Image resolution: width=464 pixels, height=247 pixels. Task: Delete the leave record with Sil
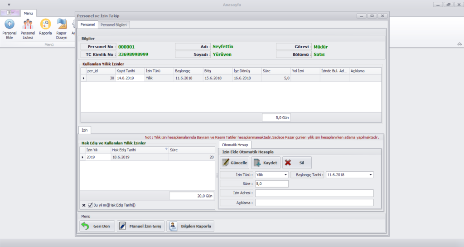tap(297, 163)
